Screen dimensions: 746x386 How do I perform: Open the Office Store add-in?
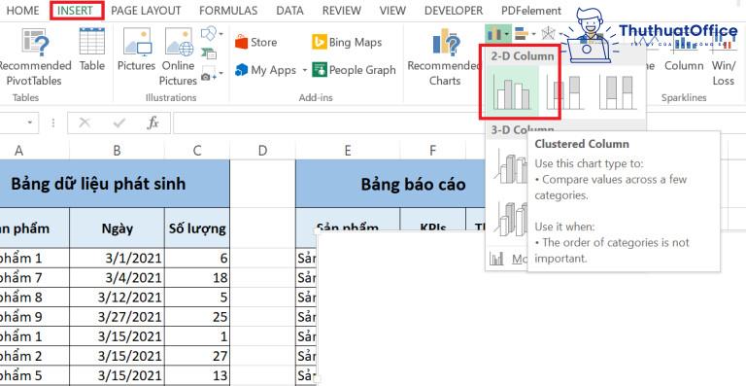256,43
